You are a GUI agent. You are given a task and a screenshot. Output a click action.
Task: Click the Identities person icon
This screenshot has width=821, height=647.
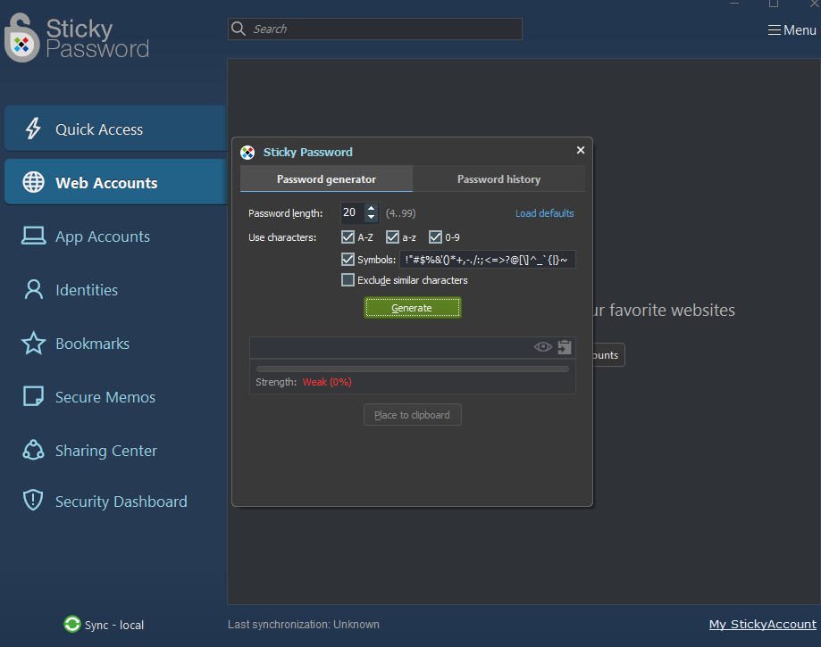tap(34, 289)
